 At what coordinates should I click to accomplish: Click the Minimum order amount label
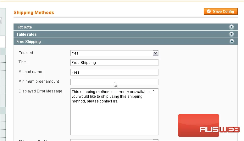point(39,81)
